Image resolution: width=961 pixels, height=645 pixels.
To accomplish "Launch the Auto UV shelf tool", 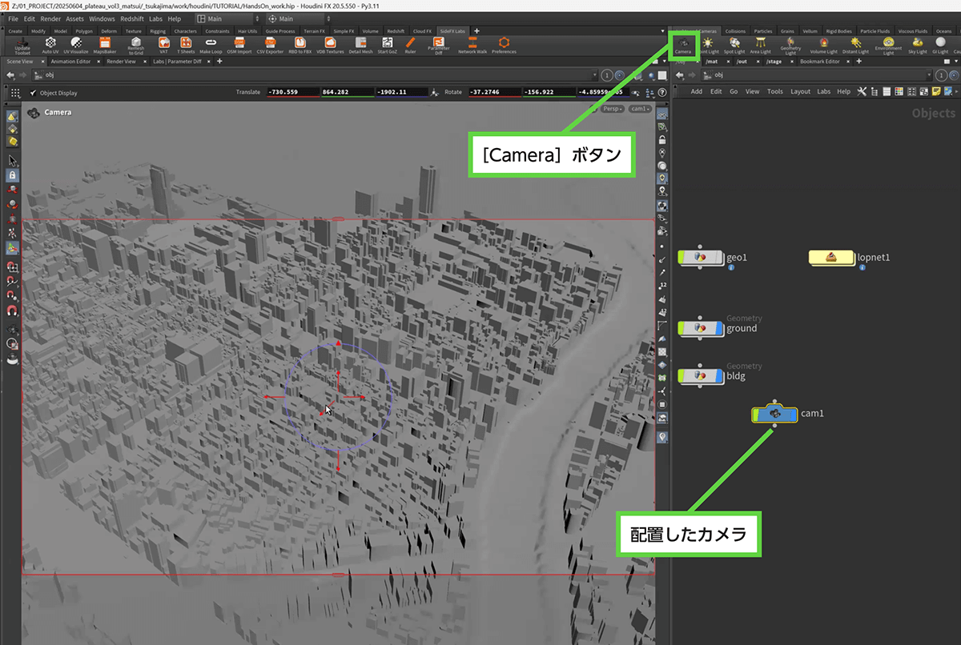I will [x=50, y=45].
